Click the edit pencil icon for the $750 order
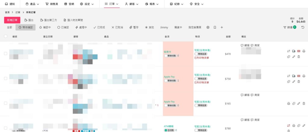The height and width of the screenshot is (132, 308). [x=294, y=82]
